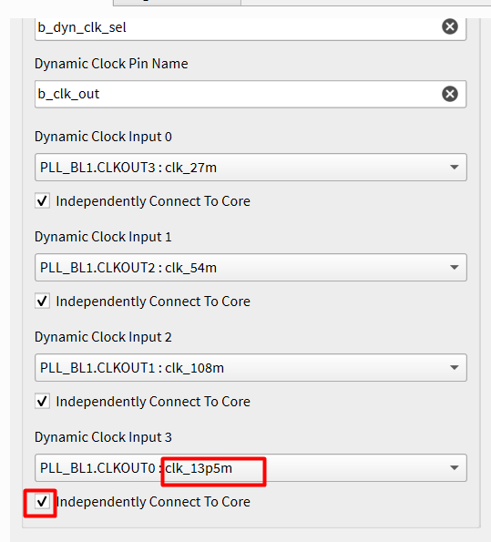
Task: Click Independently Connect To Core text below clk_54m
Action: pos(153,302)
